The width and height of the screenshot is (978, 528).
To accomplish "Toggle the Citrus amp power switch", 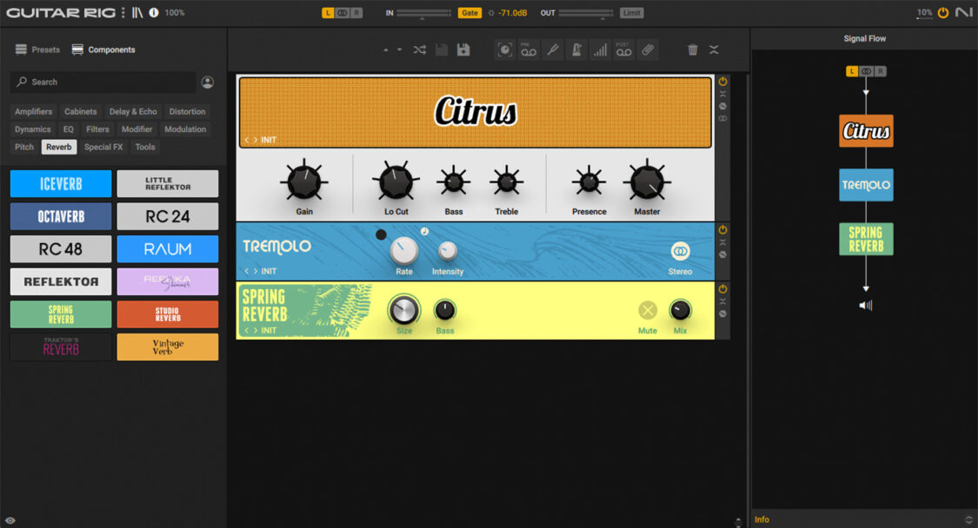I will [722, 80].
